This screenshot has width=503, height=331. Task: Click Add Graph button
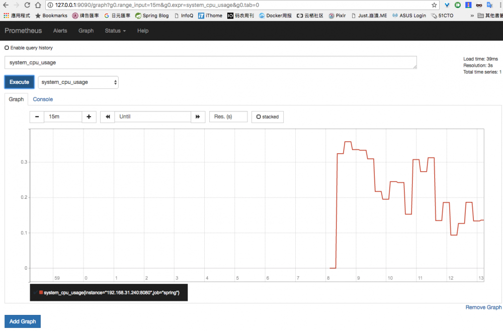click(23, 321)
